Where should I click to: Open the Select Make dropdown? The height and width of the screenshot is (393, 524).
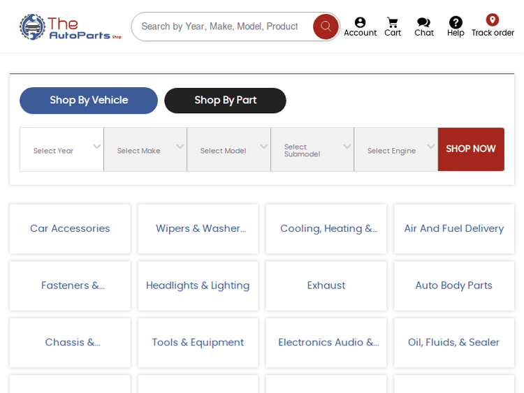pyautogui.click(x=145, y=149)
